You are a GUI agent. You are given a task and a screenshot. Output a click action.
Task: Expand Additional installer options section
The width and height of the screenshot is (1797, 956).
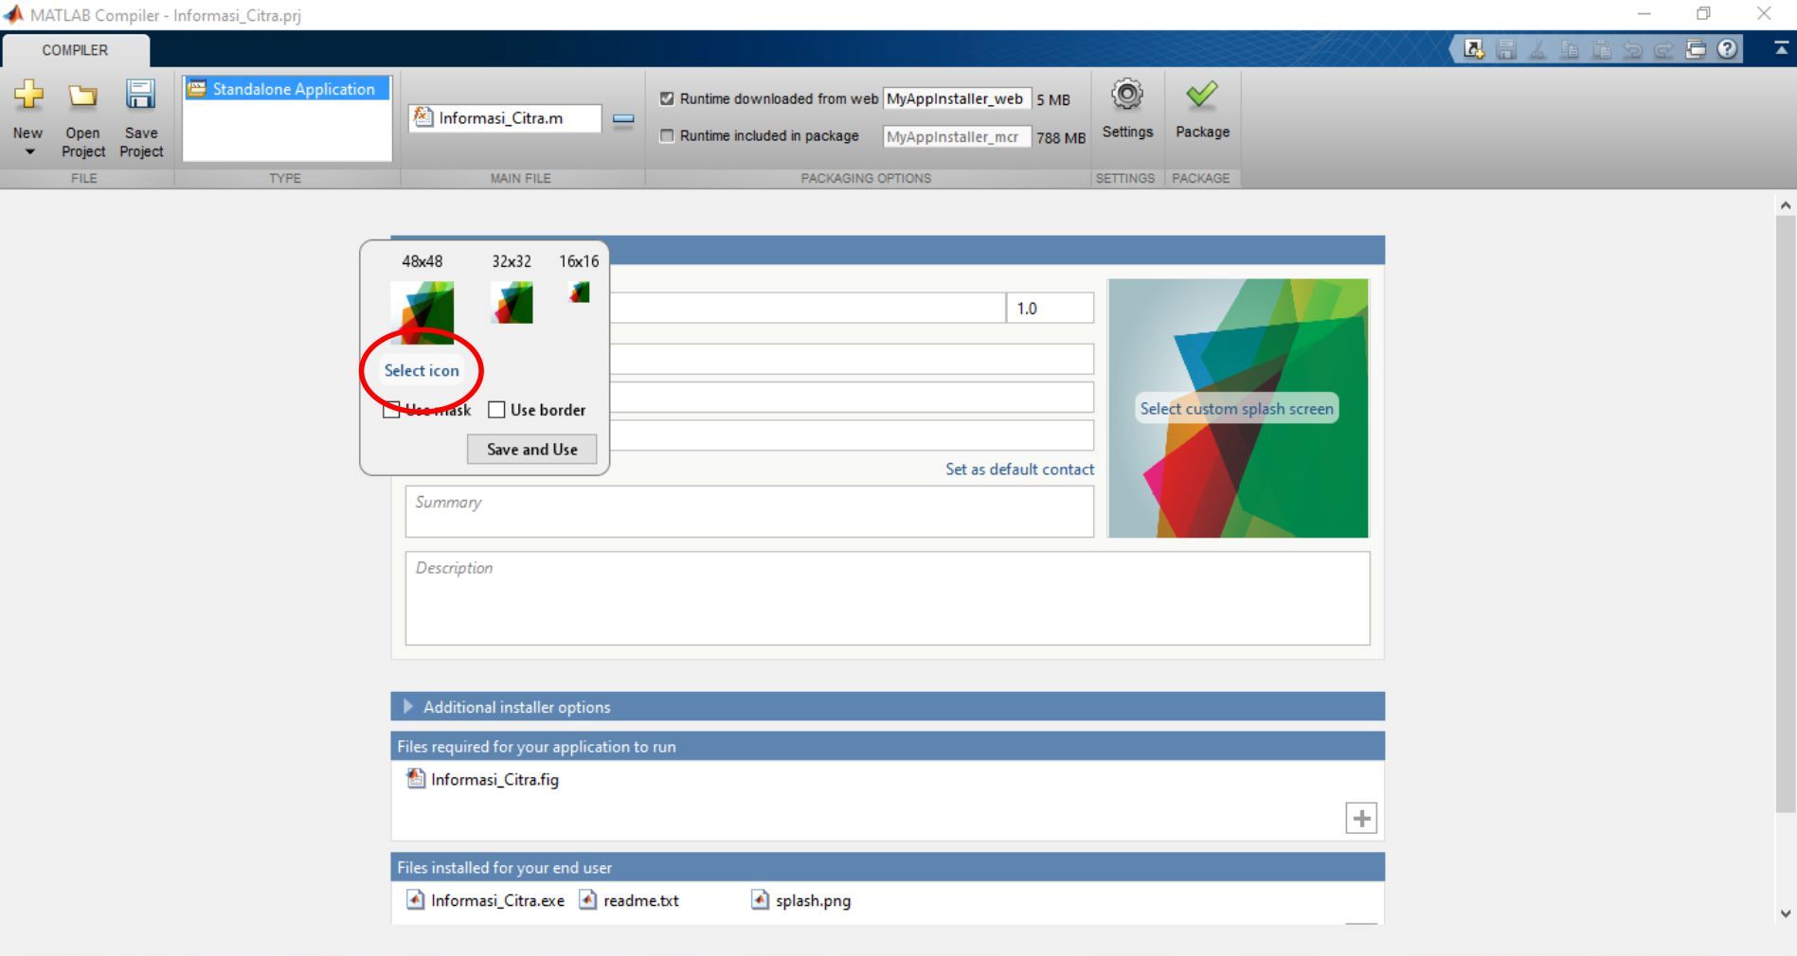[x=408, y=707]
